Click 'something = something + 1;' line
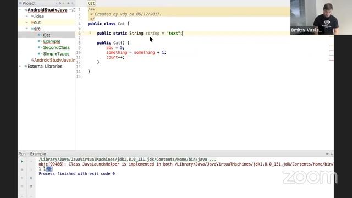This screenshot has height=198, width=352. (136, 52)
